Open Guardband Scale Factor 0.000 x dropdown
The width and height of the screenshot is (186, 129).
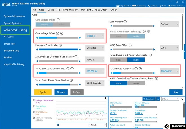95,59
